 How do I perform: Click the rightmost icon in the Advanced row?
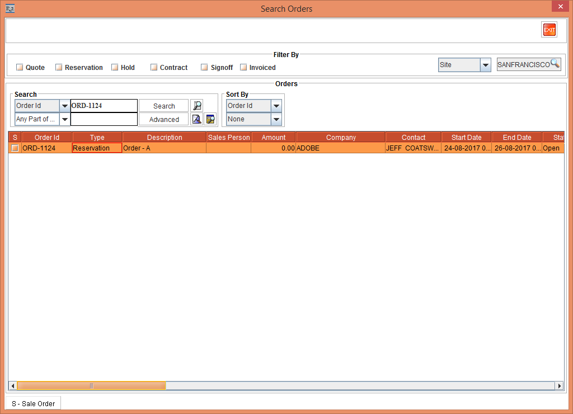tap(210, 119)
